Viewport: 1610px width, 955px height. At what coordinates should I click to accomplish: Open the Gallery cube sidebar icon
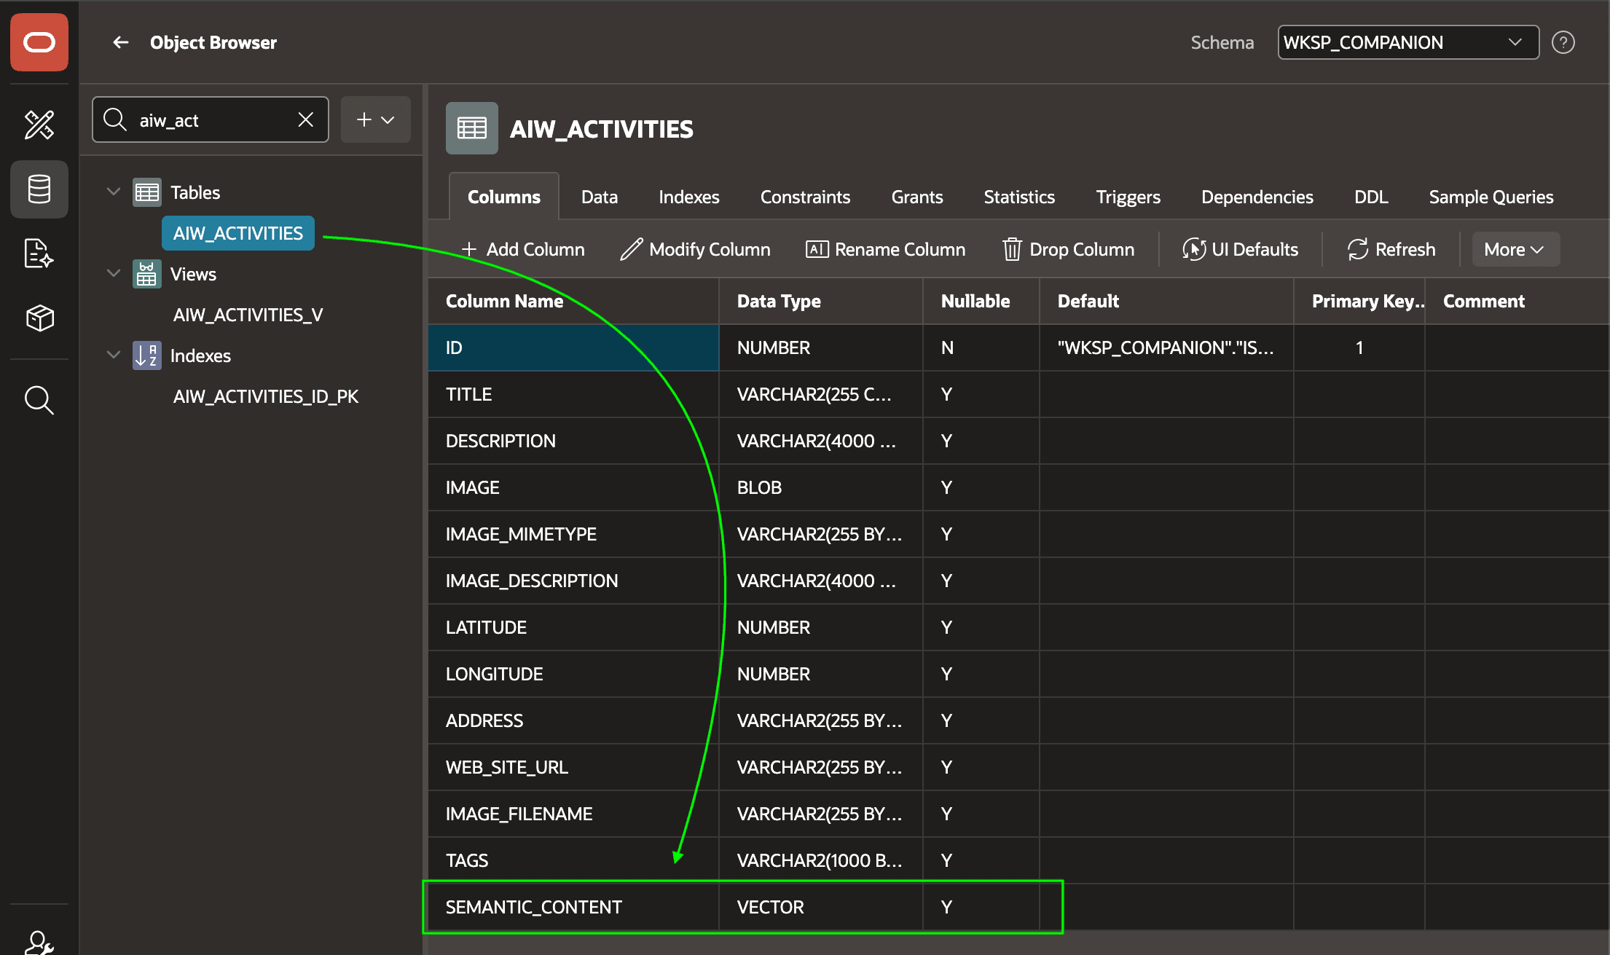point(39,318)
